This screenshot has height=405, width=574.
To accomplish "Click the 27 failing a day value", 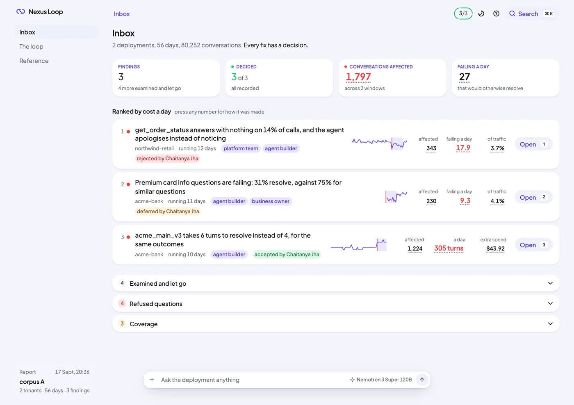I will tap(465, 77).
